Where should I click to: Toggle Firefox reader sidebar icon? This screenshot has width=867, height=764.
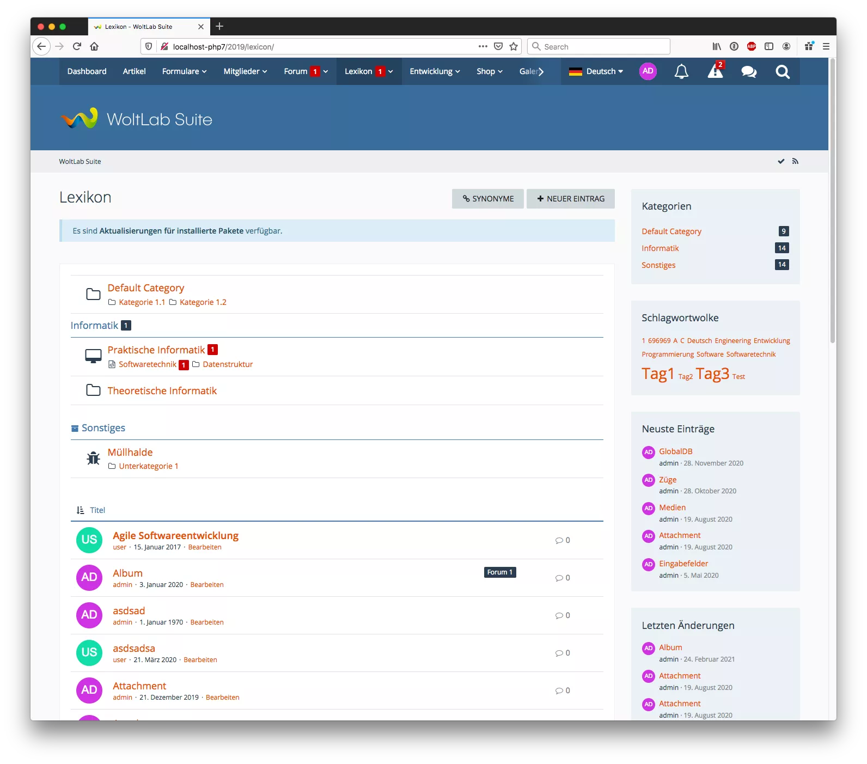769,46
